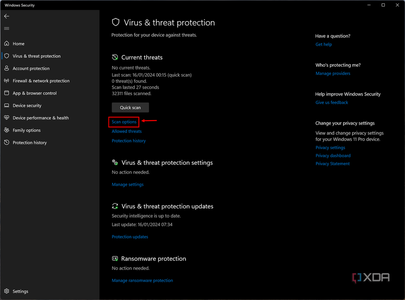
Task: Click the Ransomware protection icon
Action: [x=115, y=258]
